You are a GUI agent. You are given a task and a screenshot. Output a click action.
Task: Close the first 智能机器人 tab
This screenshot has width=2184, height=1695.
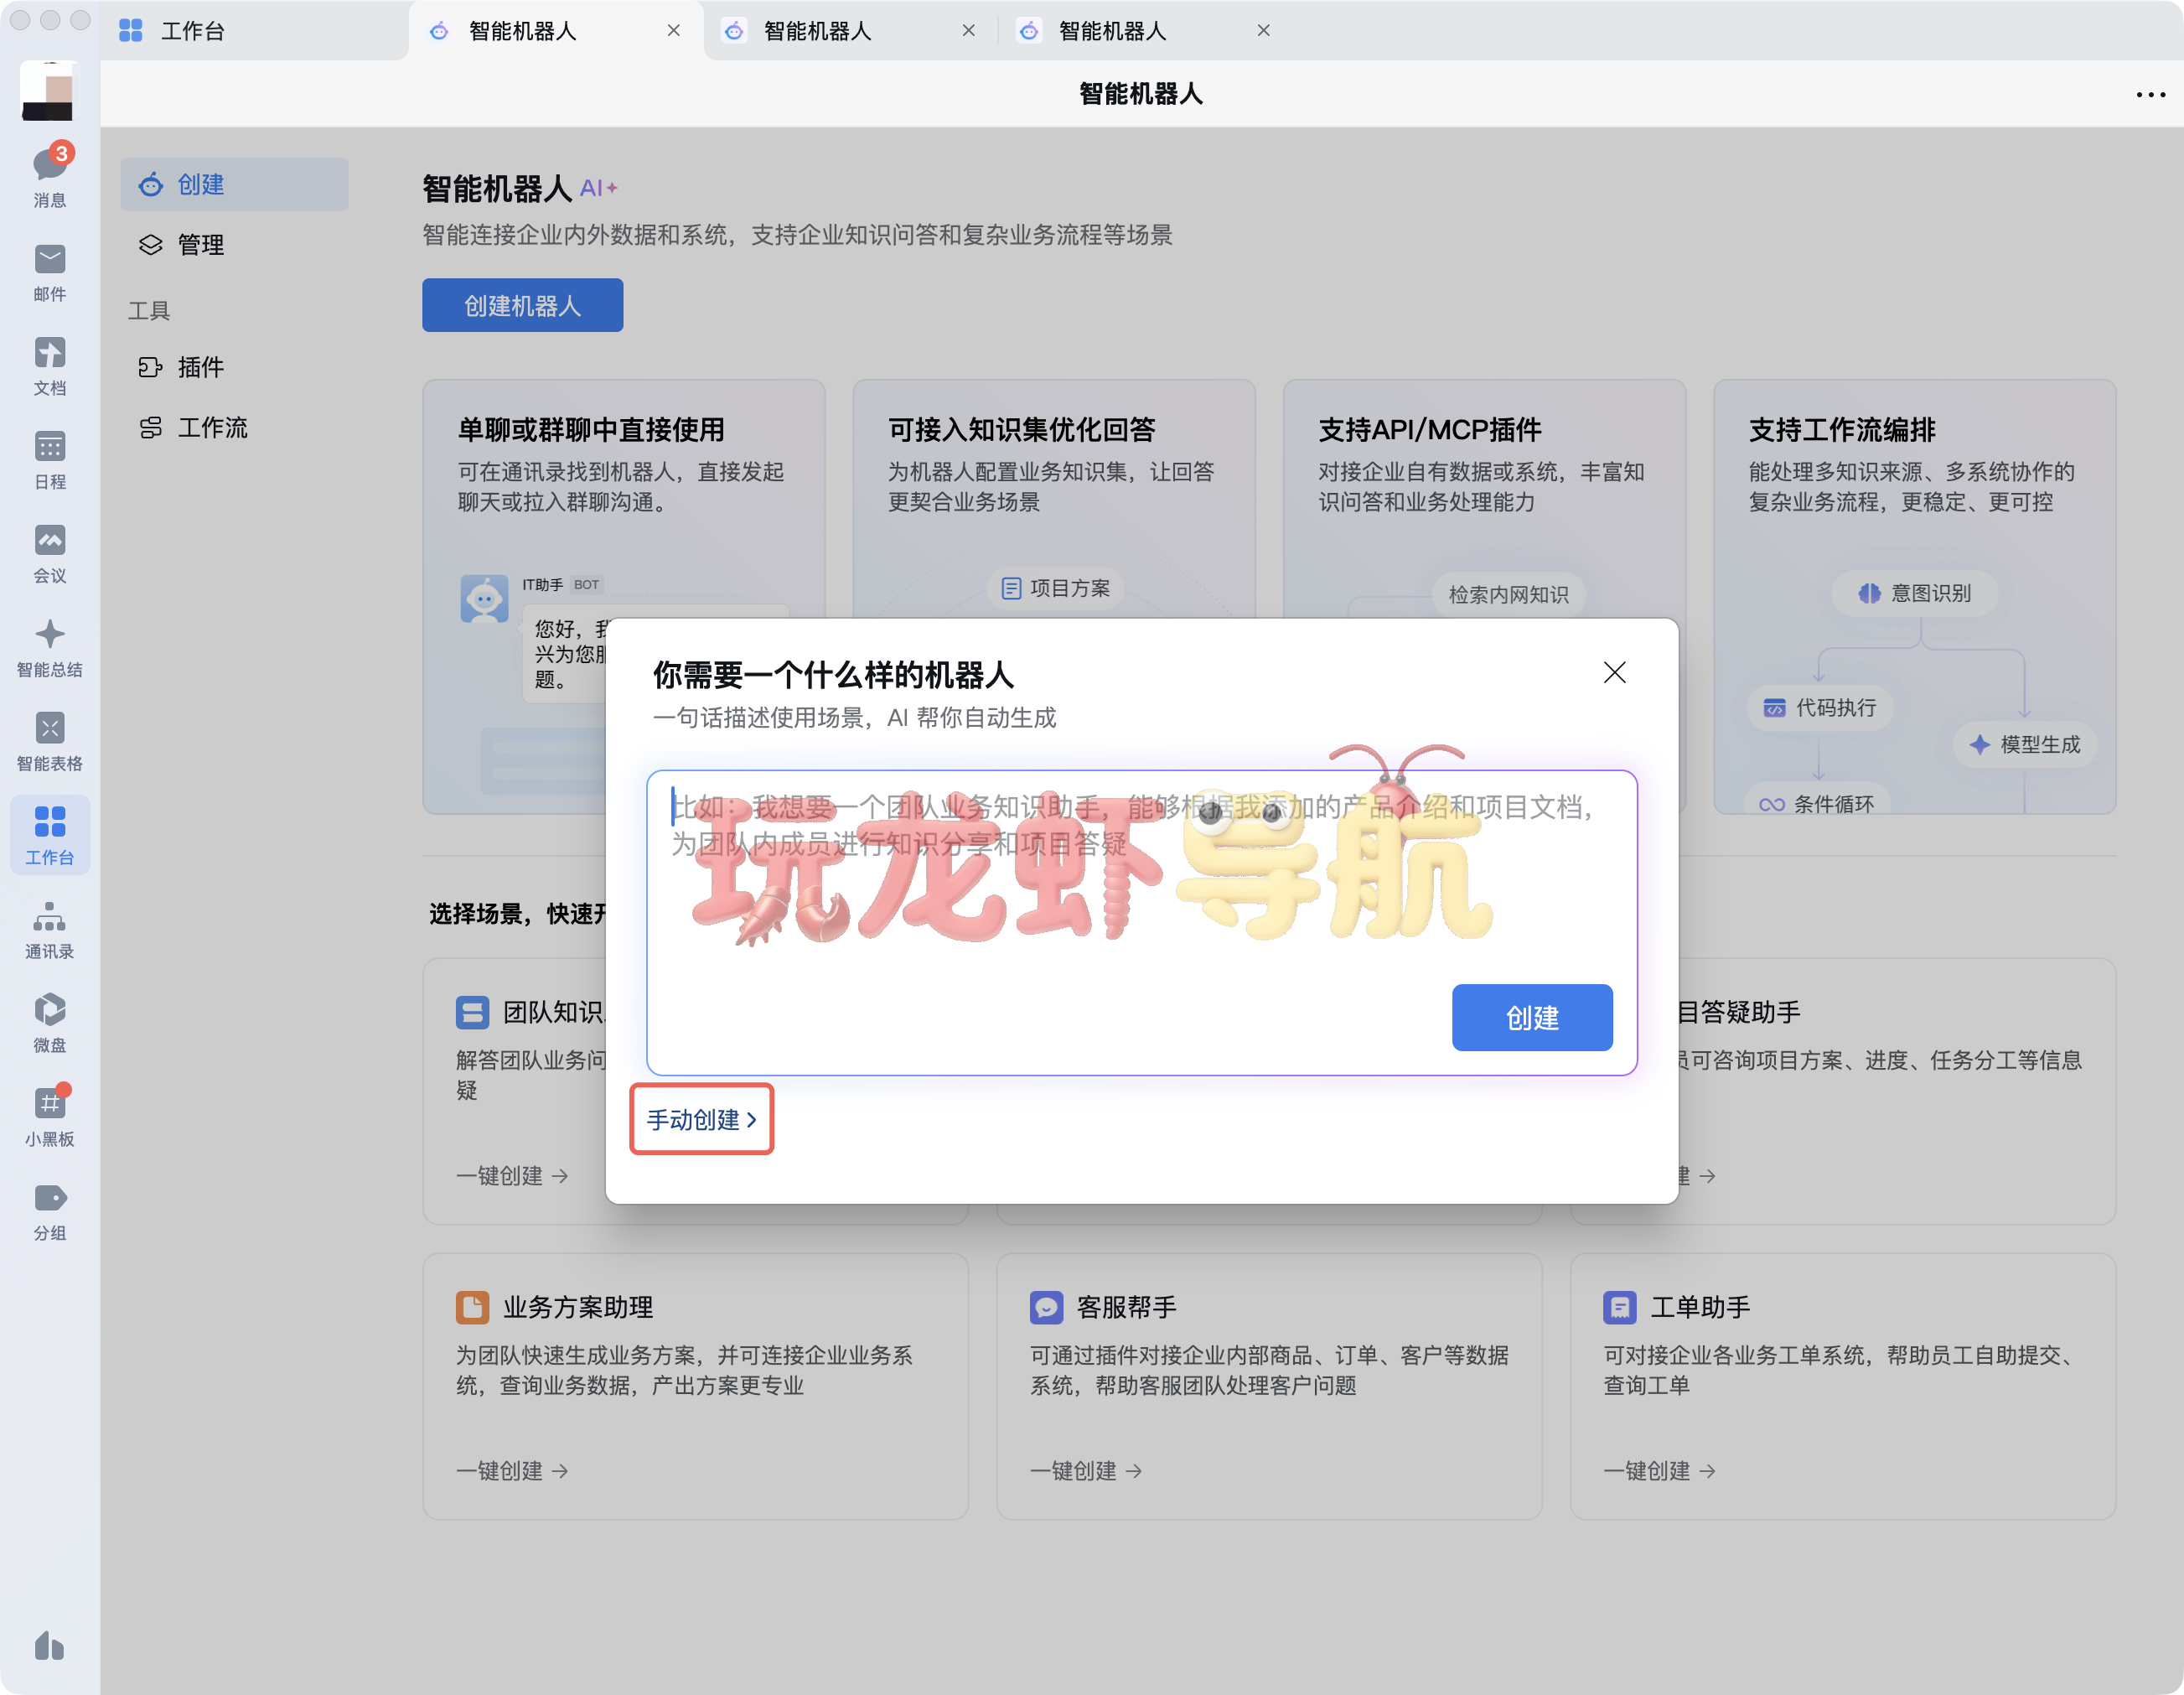[x=674, y=31]
